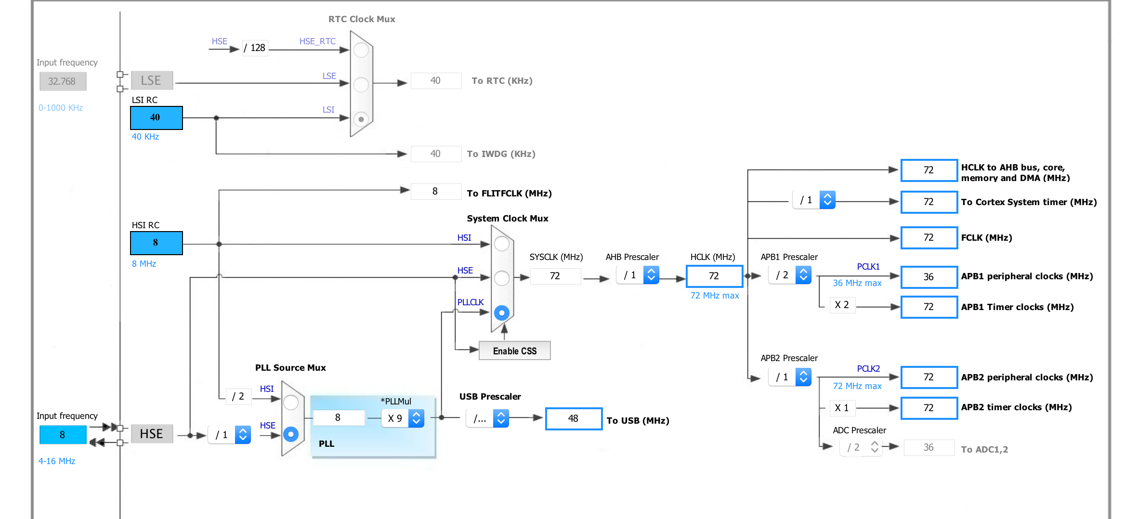Click the HSE oscillator block

(152, 434)
